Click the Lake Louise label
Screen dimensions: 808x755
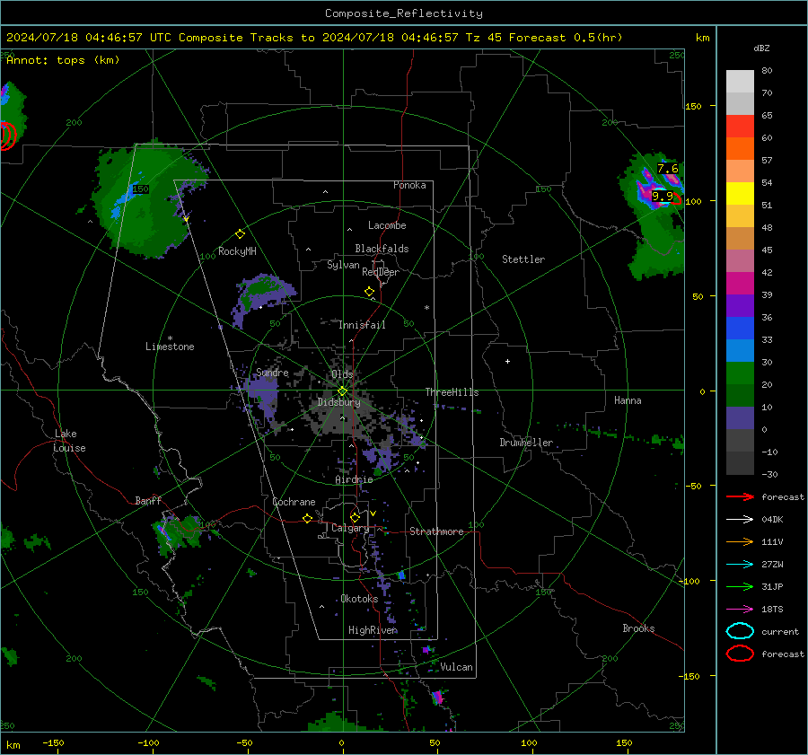pos(69,441)
